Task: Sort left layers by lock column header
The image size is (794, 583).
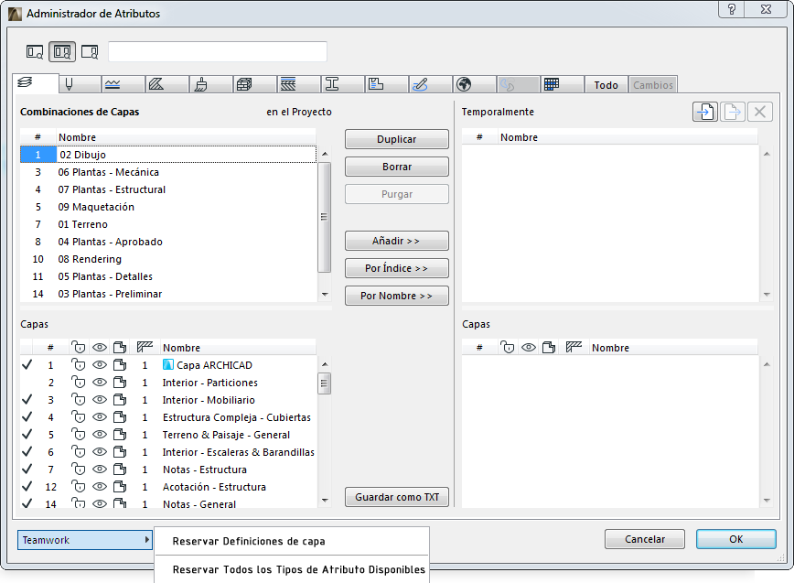Action: [x=78, y=347]
